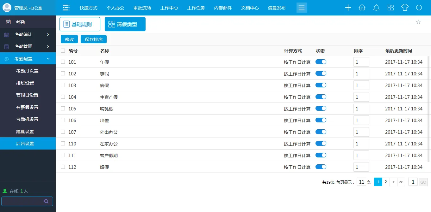Check the checkbox for row 103 病假

click(63, 85)
